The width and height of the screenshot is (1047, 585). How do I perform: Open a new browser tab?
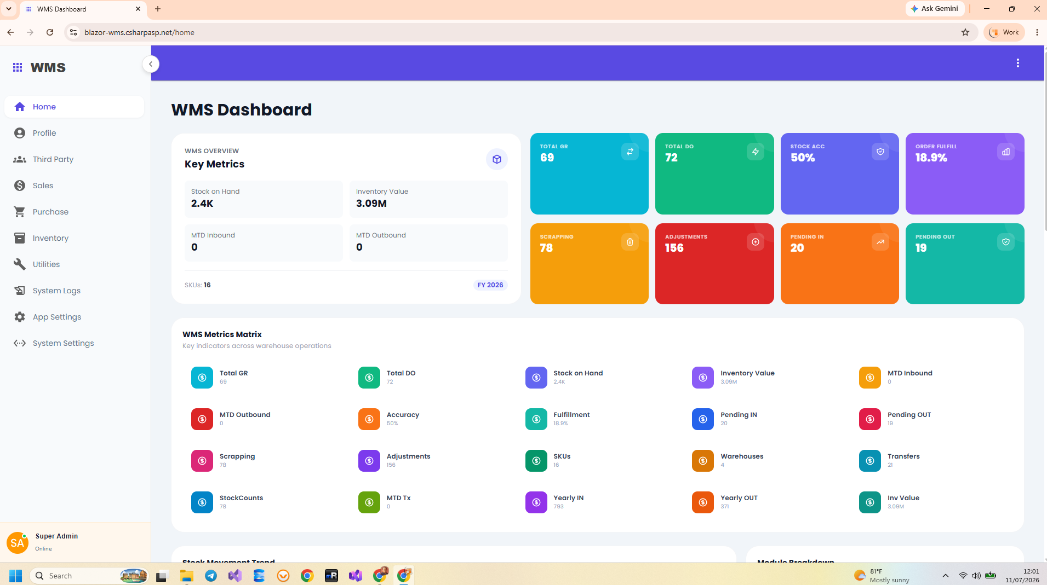158,9
